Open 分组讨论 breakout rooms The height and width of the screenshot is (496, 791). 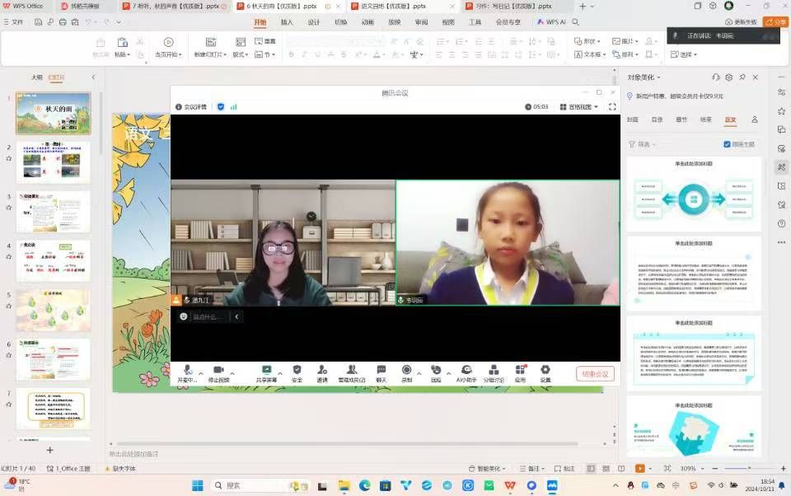tap(493, 371)
